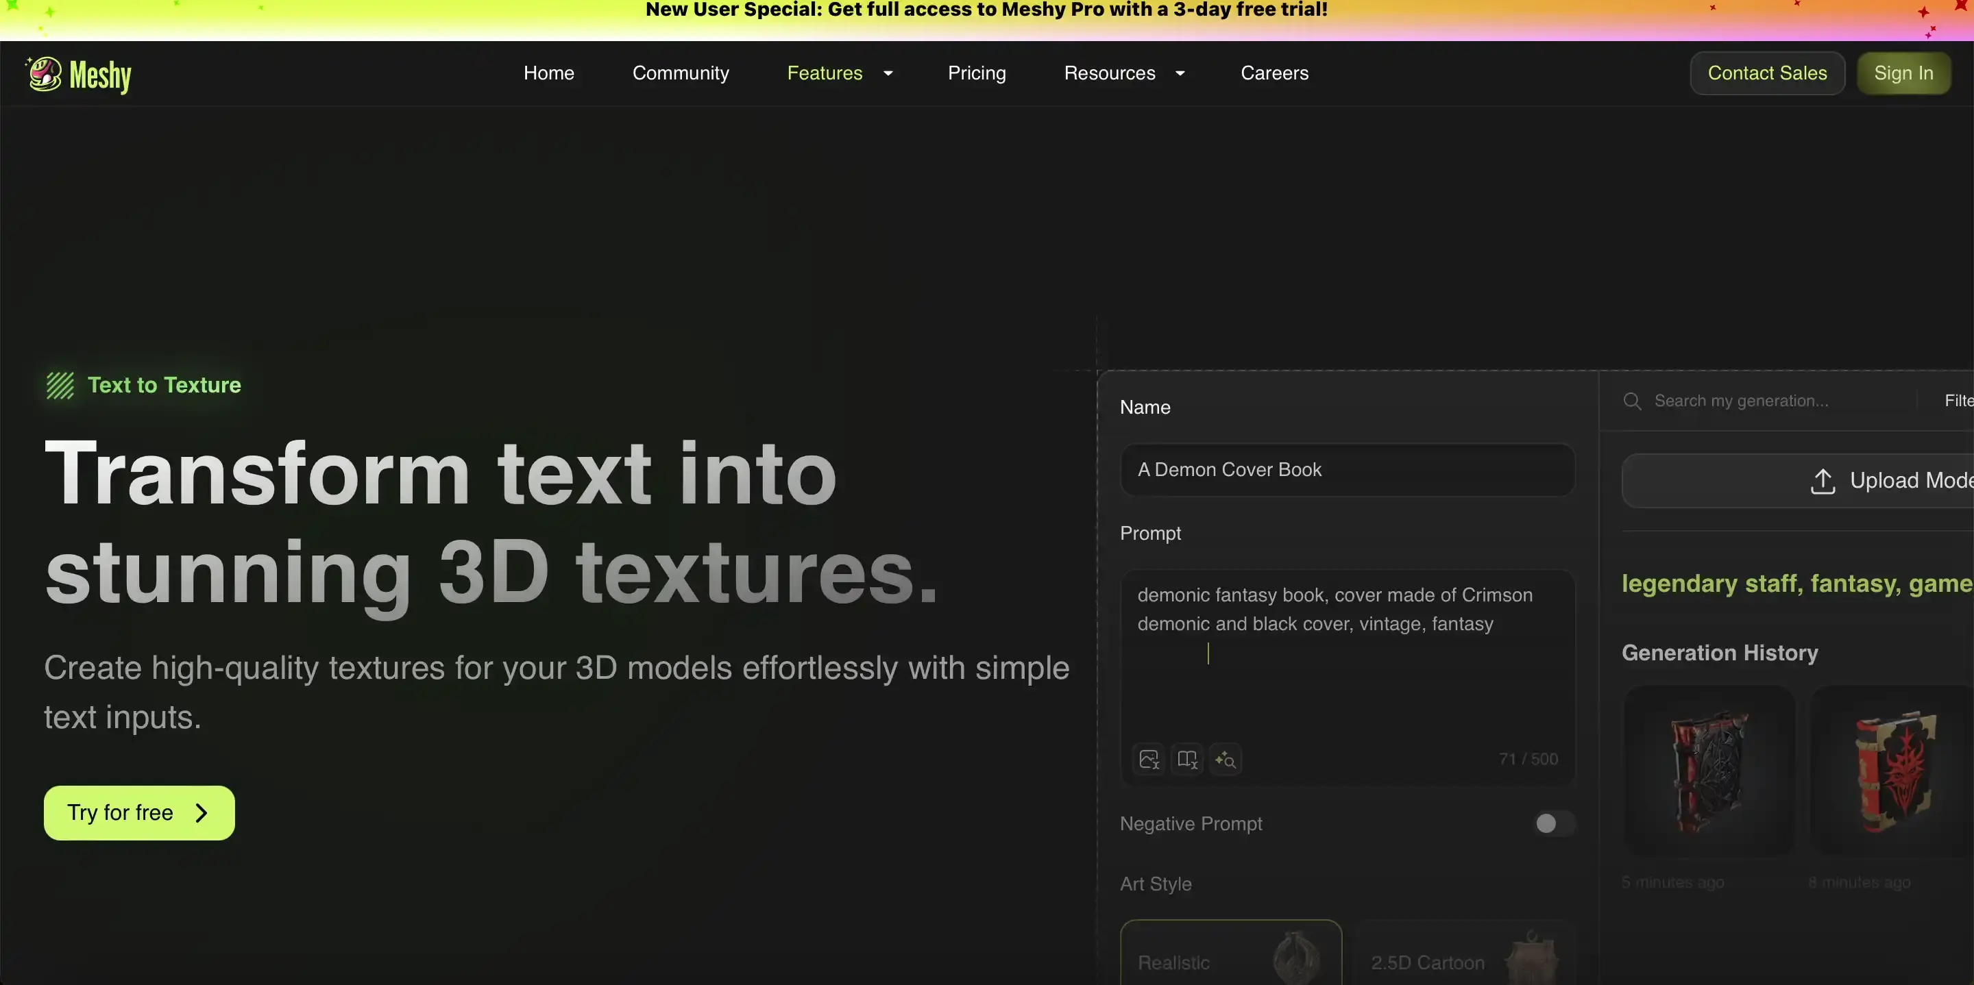1974x985 pixels.
Task: Click the prompt library book icon
Action: pyautogui.click(x=1187, y=759)
